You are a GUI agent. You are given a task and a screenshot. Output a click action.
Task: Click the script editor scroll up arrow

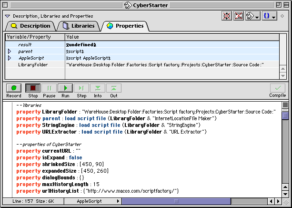pos(285,187)
